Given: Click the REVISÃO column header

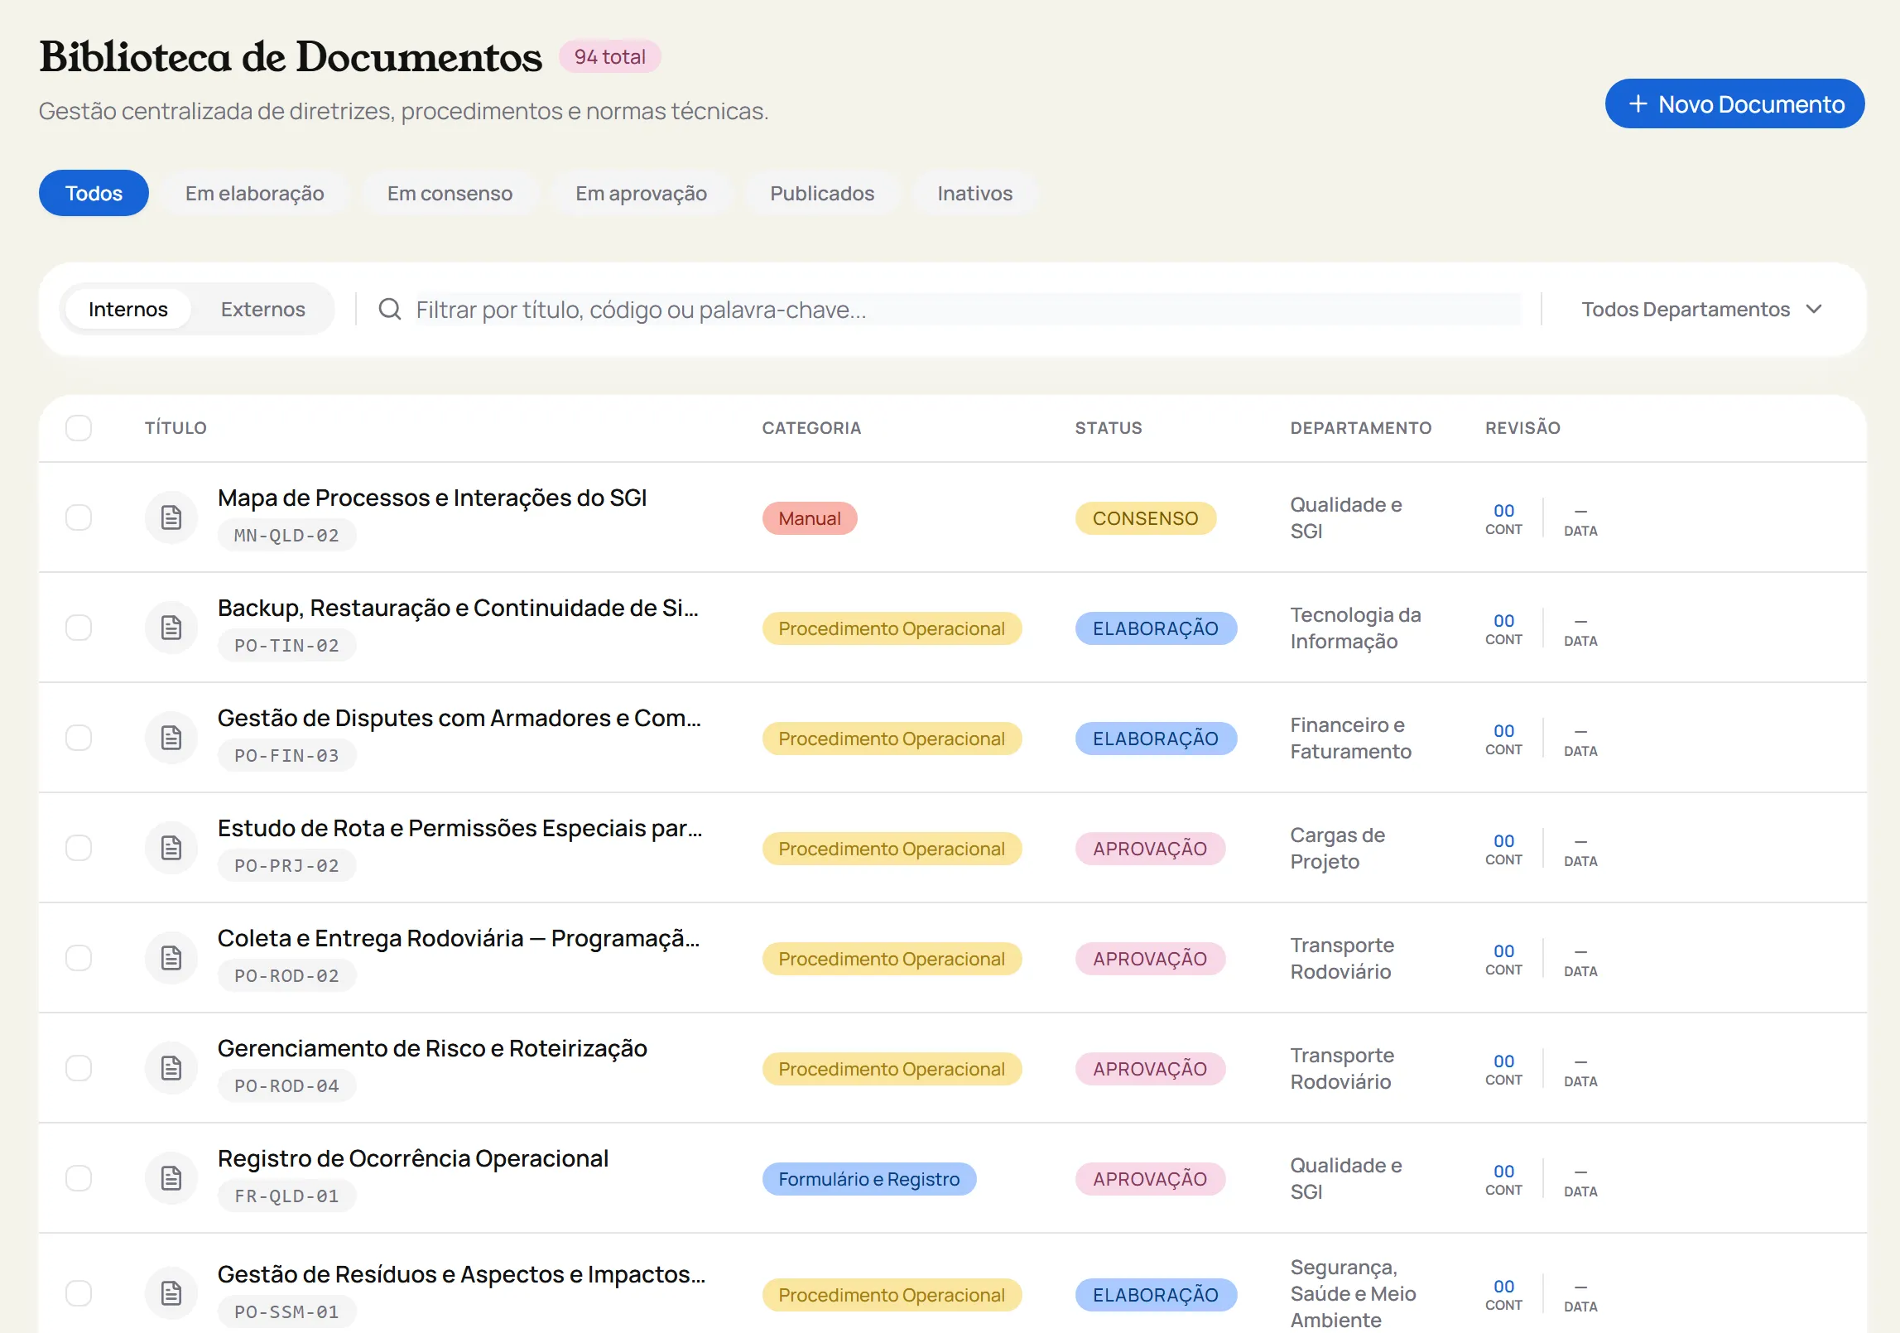Looking at the screenshot, I should click(x=1522, y=428).
